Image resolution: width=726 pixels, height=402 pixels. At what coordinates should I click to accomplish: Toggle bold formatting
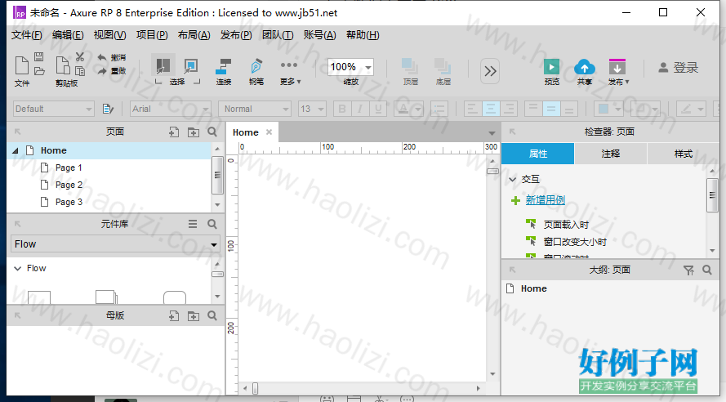[x=342, y=109]
